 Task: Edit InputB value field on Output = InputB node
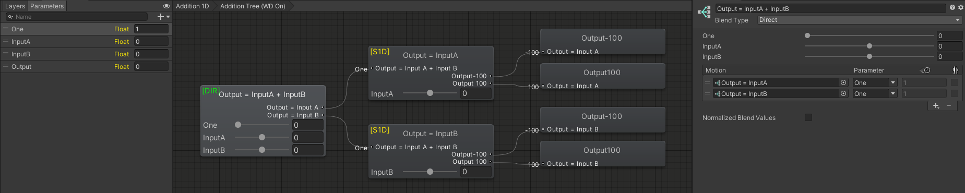click(x=476, y=172)
